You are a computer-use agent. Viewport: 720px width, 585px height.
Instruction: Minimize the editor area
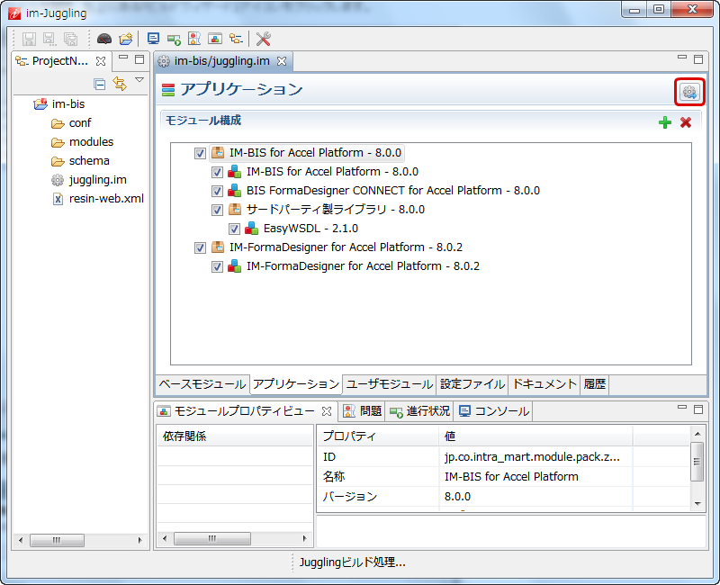[x=682, y=58]
